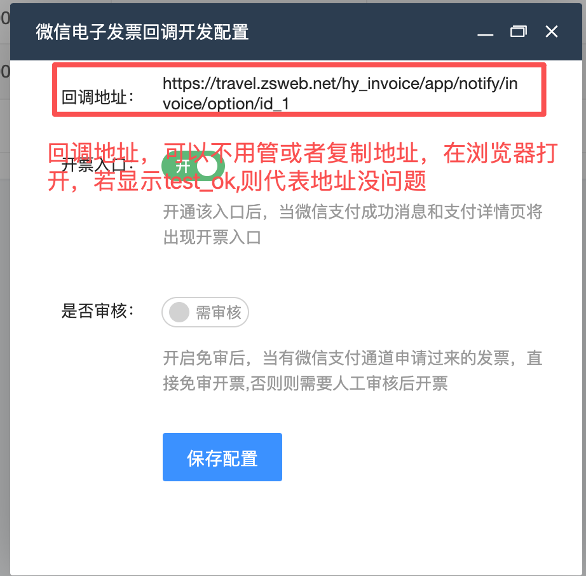Toggle the 开票入口 switch off
Image resolution: width=586 pixels, height=576 pixels.
[193, 166]
